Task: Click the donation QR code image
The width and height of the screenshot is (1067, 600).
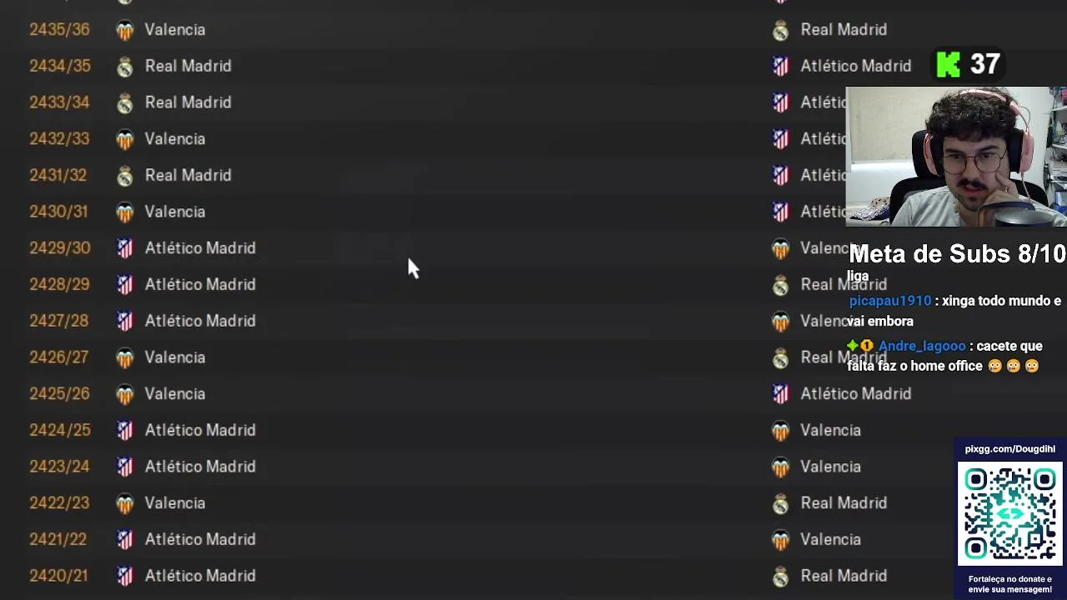Action: coord(1010,513)
